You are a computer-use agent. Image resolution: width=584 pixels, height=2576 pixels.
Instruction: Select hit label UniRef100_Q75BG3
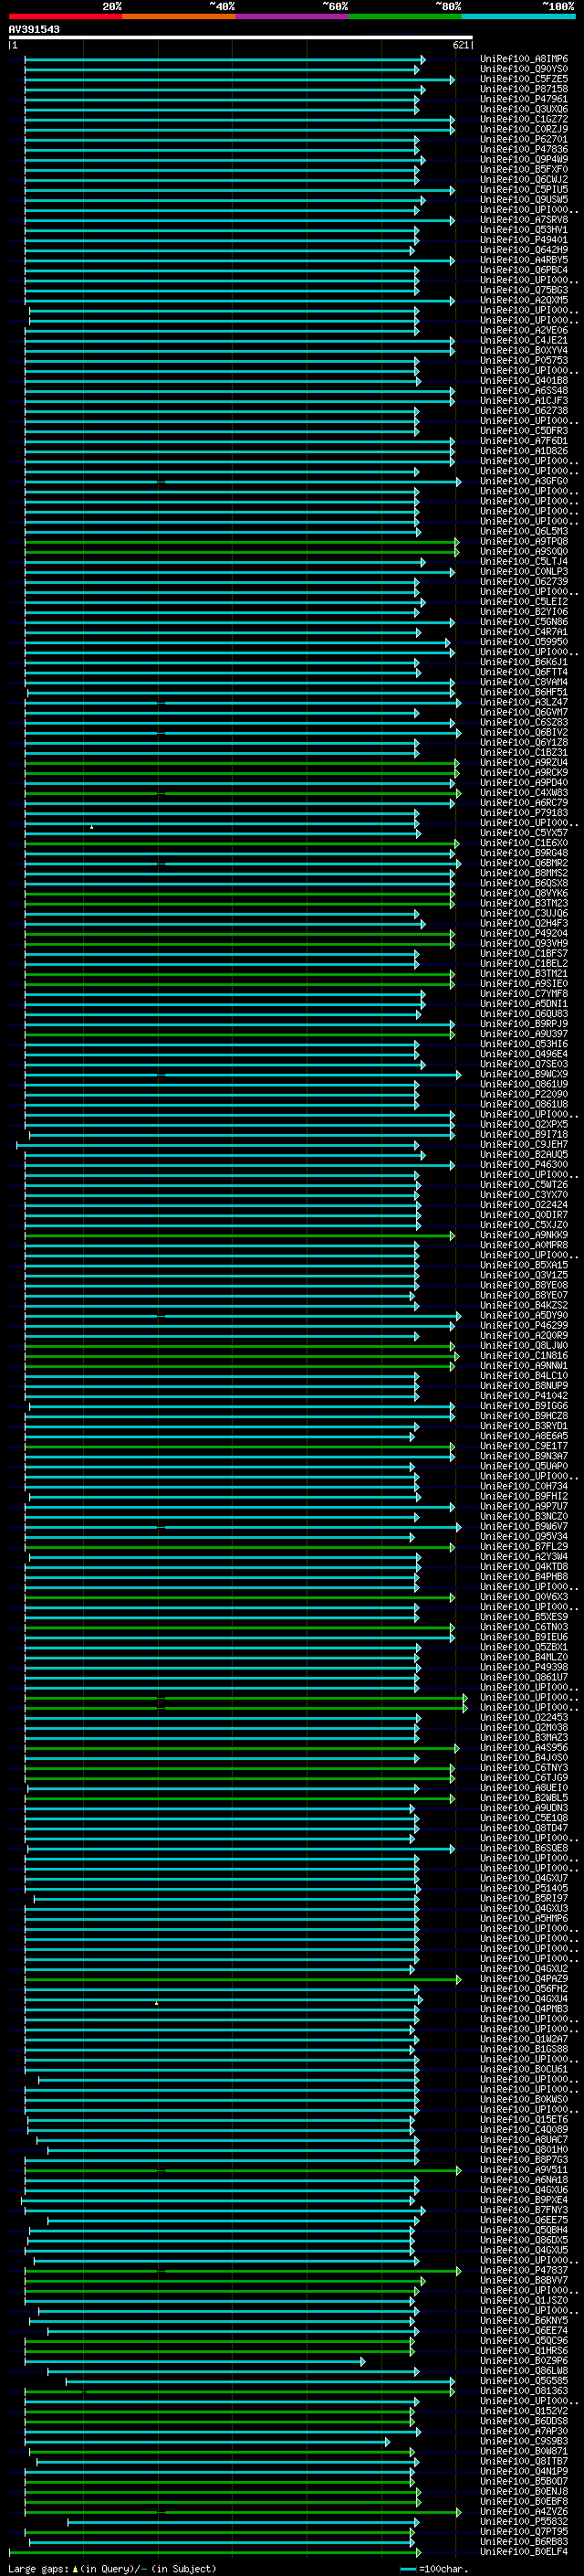pos(524,291)
